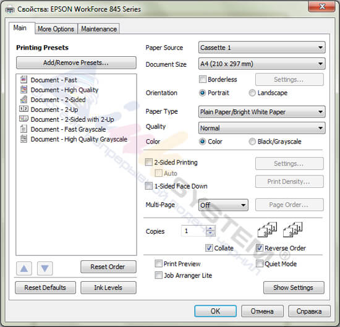Go to the Maintenance tab
Screen dimensions: 340x327
pos(99,29)
